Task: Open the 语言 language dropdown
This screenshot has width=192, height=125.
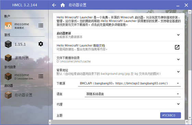Action: (133, 94)
